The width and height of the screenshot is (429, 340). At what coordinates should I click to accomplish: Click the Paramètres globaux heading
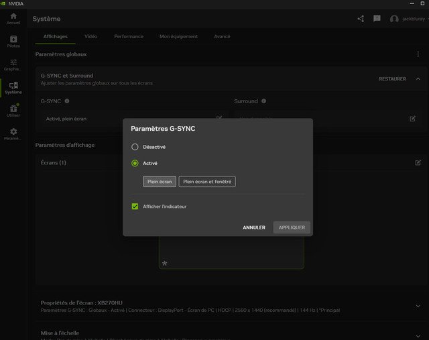click(61, 54)
